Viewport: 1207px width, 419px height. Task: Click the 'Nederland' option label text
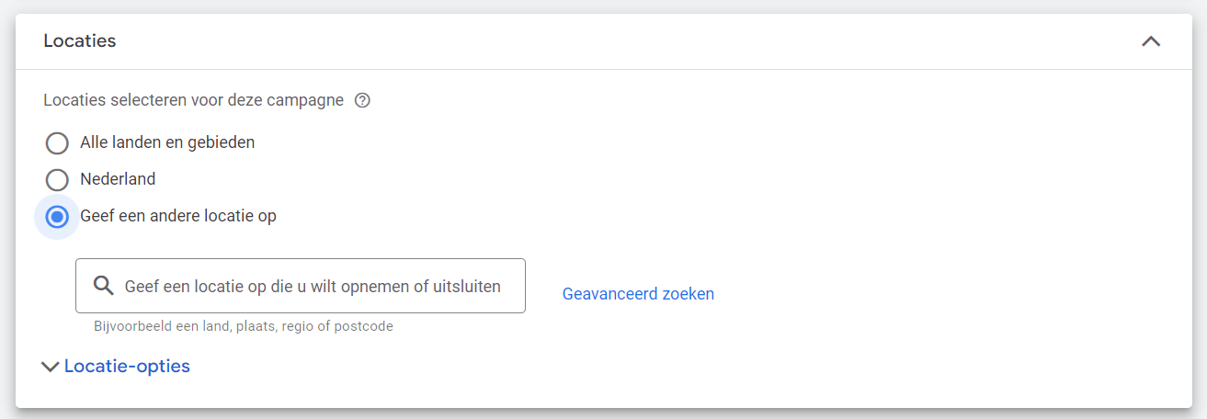coord(118,179)
